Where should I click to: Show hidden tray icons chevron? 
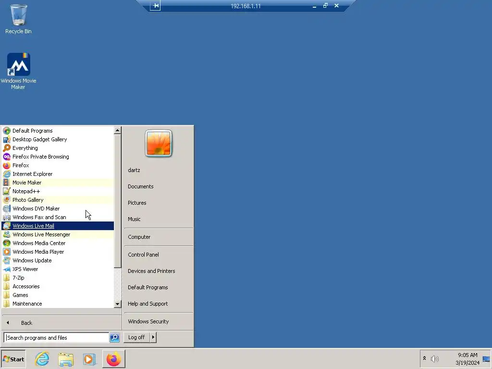click(425, 358)
